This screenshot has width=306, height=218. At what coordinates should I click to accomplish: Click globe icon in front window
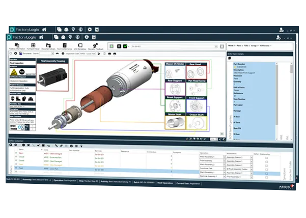pos(77,37)
